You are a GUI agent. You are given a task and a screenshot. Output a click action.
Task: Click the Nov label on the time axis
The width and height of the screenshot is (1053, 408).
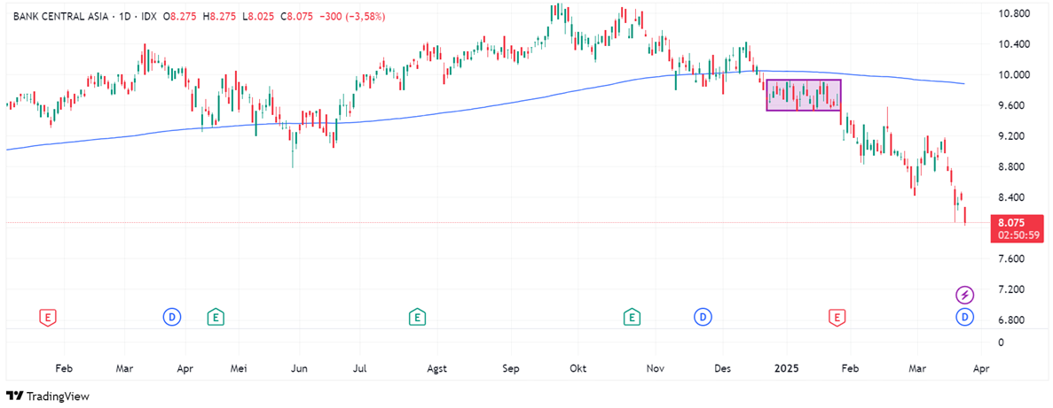pos(656,368)
